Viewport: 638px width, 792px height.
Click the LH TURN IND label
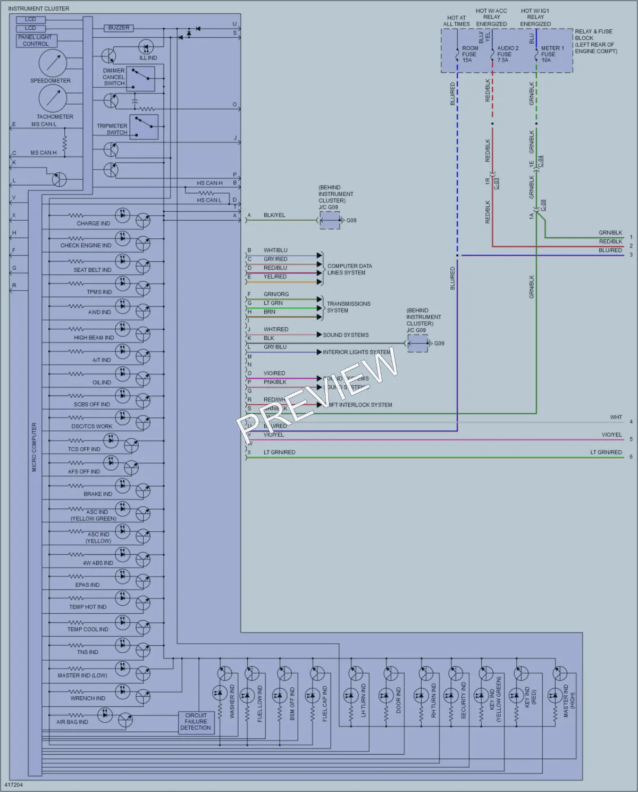coord(364,701)
